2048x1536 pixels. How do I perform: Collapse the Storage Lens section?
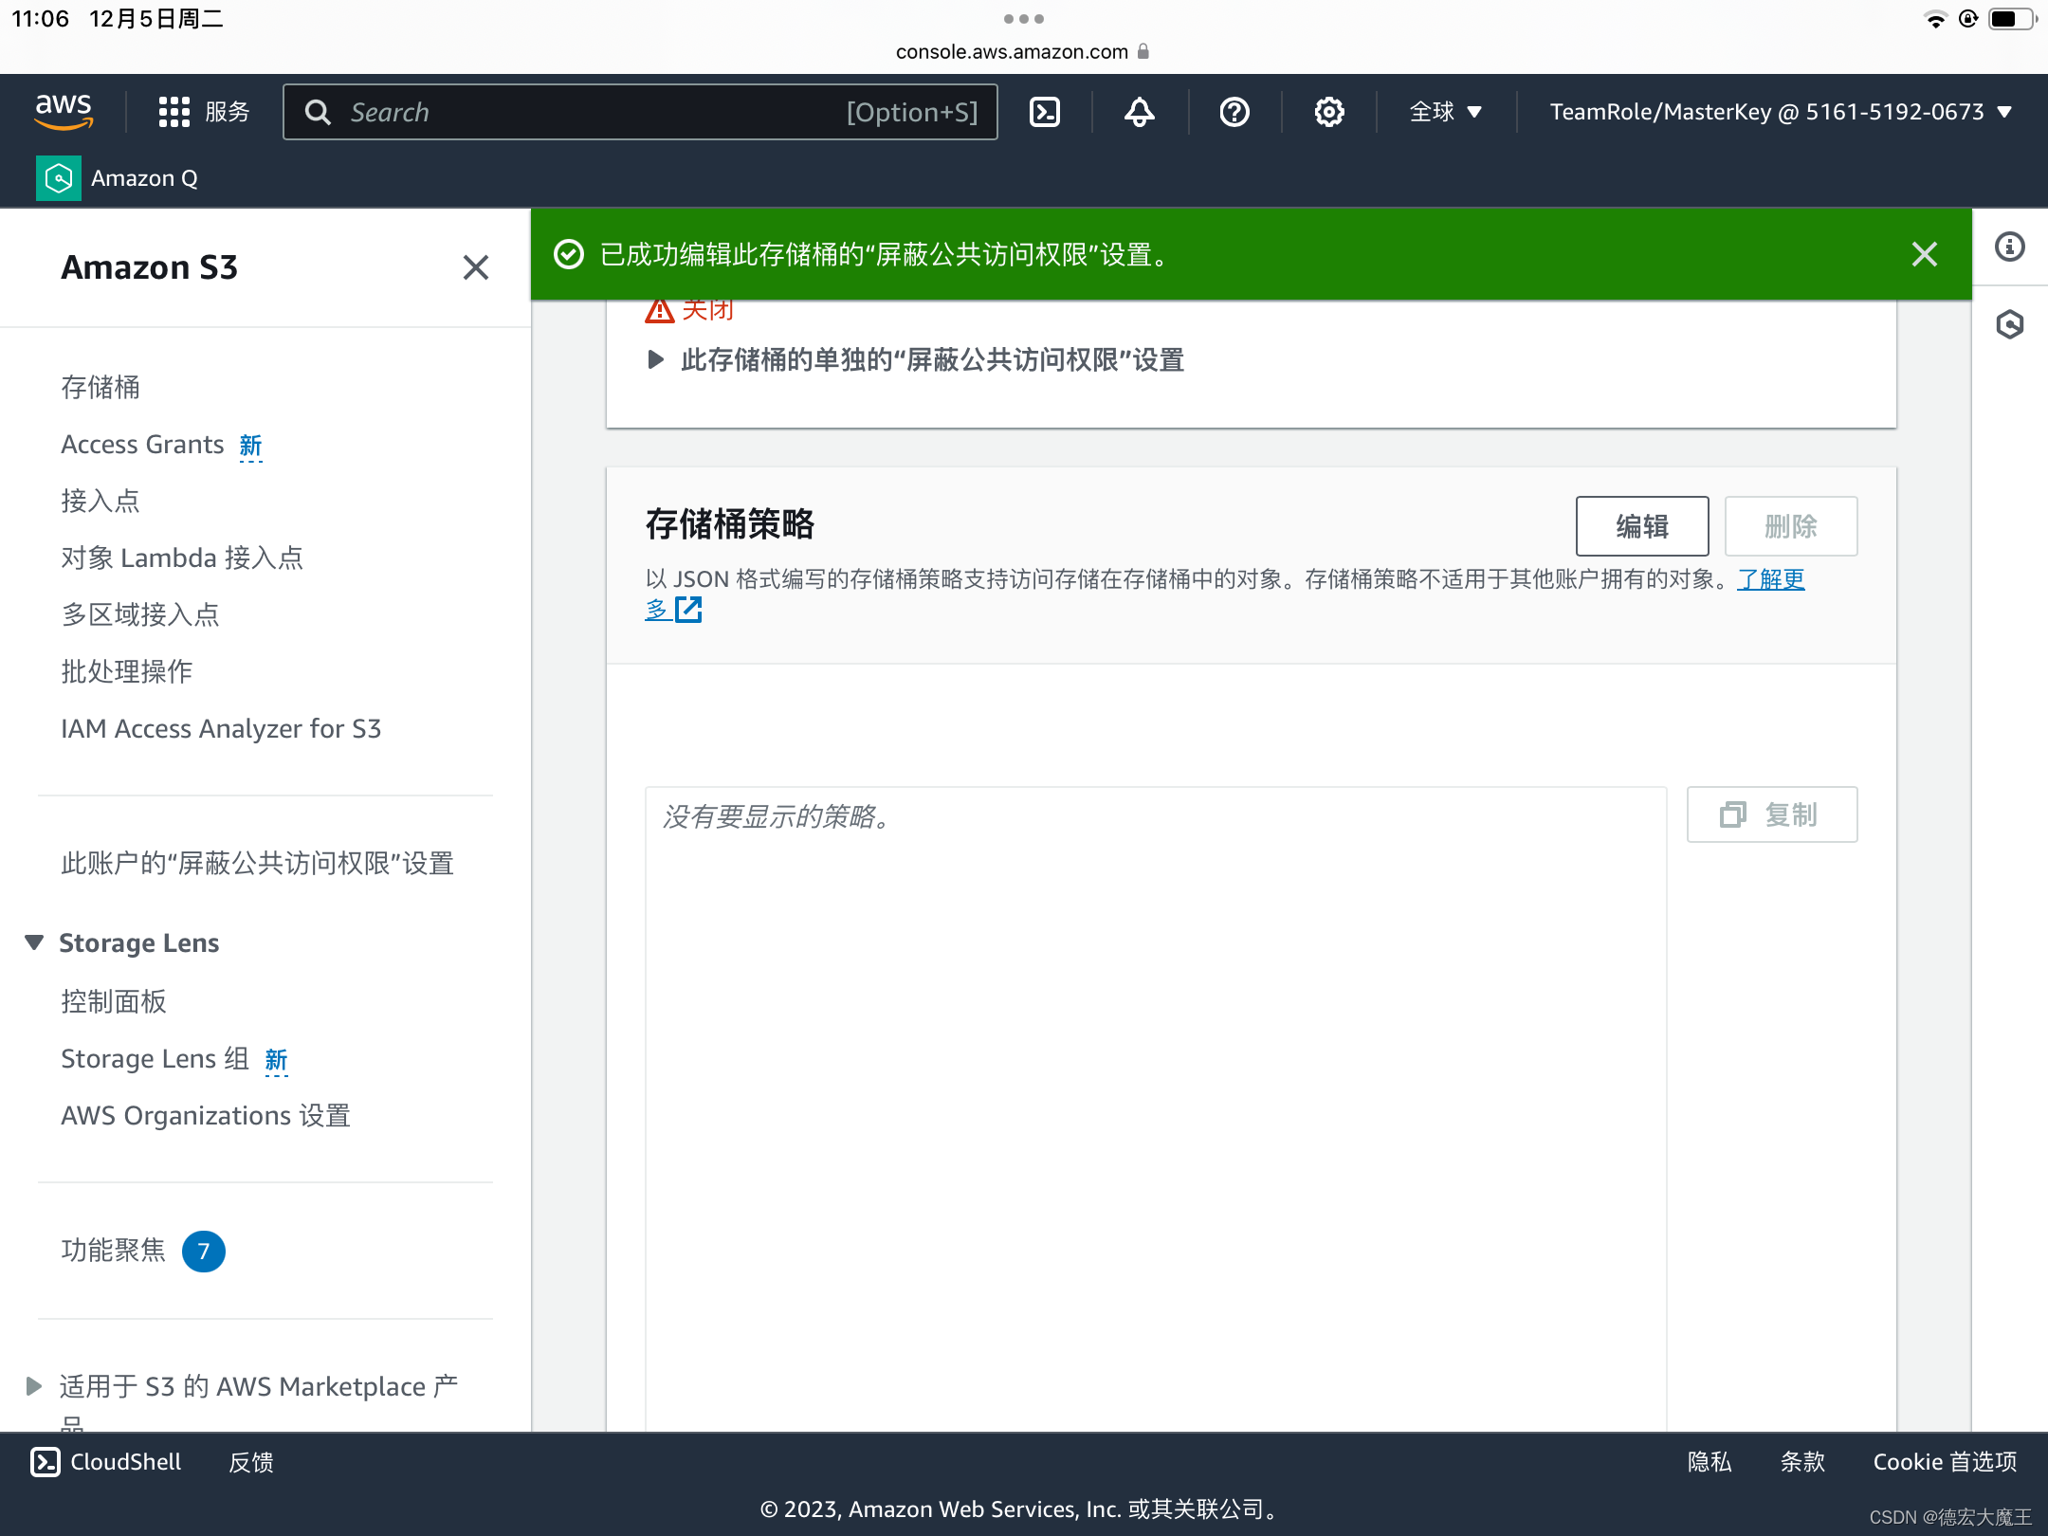pos(34,942)
